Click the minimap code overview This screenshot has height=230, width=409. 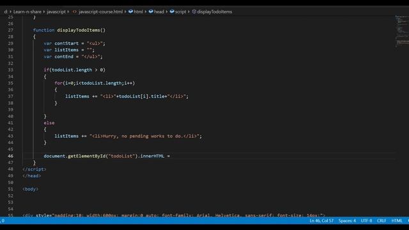[401, 31]
